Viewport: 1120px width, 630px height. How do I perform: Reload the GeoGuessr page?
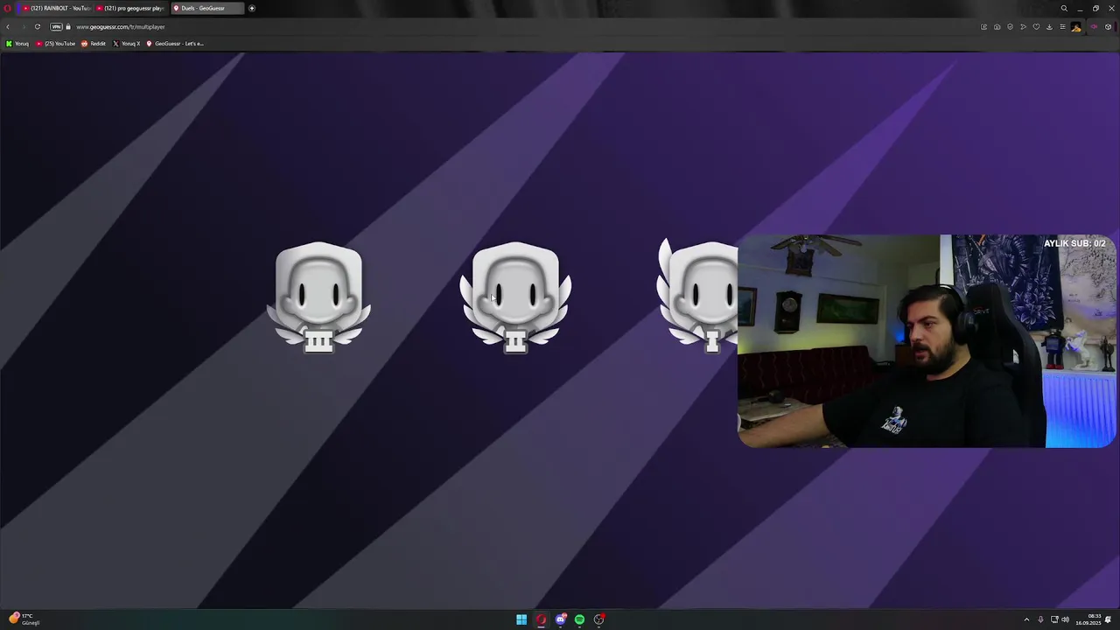pos(37,26)
